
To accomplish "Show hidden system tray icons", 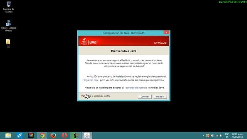I will click(x=203, y=136).
